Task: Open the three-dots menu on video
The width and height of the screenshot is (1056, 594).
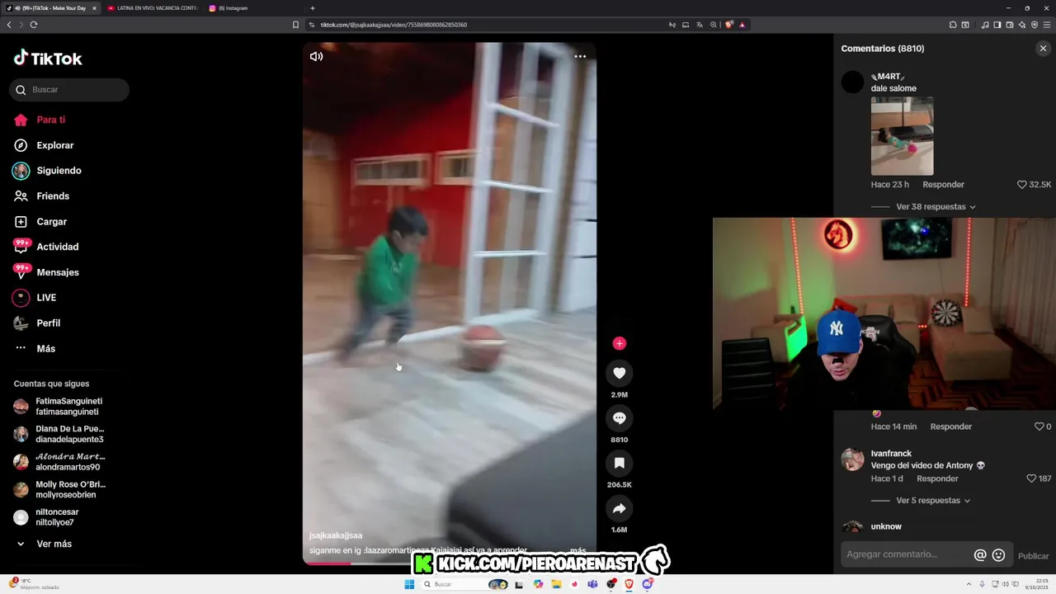Action: click(x=580, y=56)
